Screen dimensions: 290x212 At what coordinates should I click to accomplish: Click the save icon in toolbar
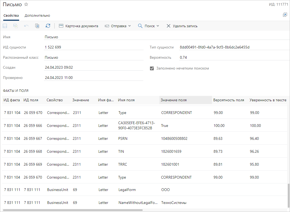(5, 26)
